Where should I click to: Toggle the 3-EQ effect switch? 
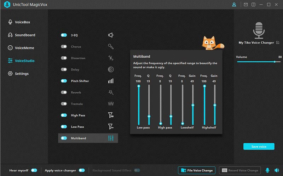(x=64, y=35)
